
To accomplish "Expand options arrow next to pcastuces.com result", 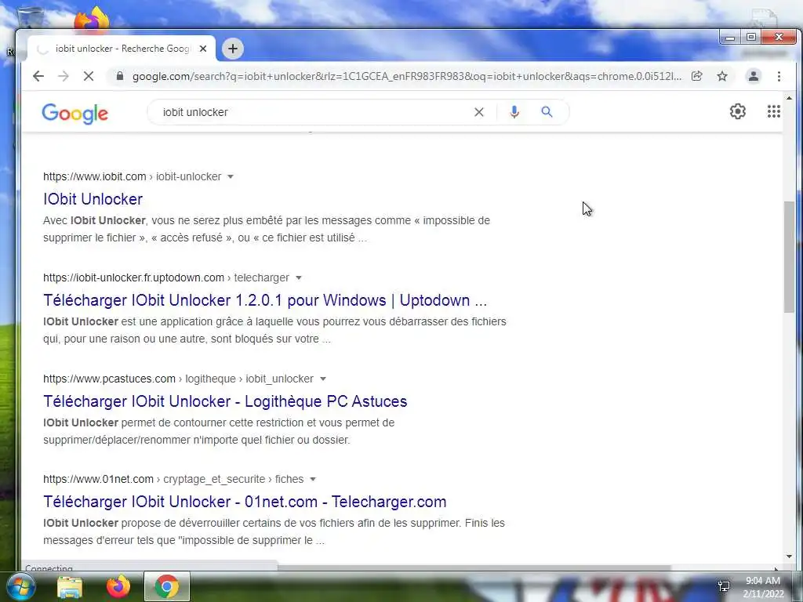I will (323, 379).
